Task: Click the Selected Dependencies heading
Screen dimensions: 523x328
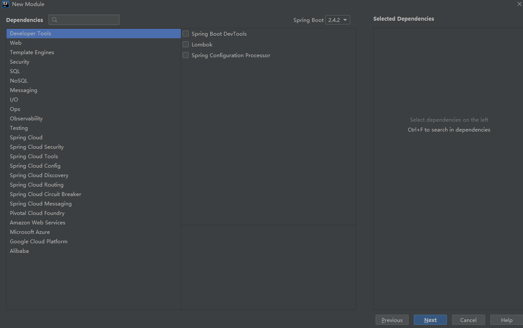Action: [404, 19]
